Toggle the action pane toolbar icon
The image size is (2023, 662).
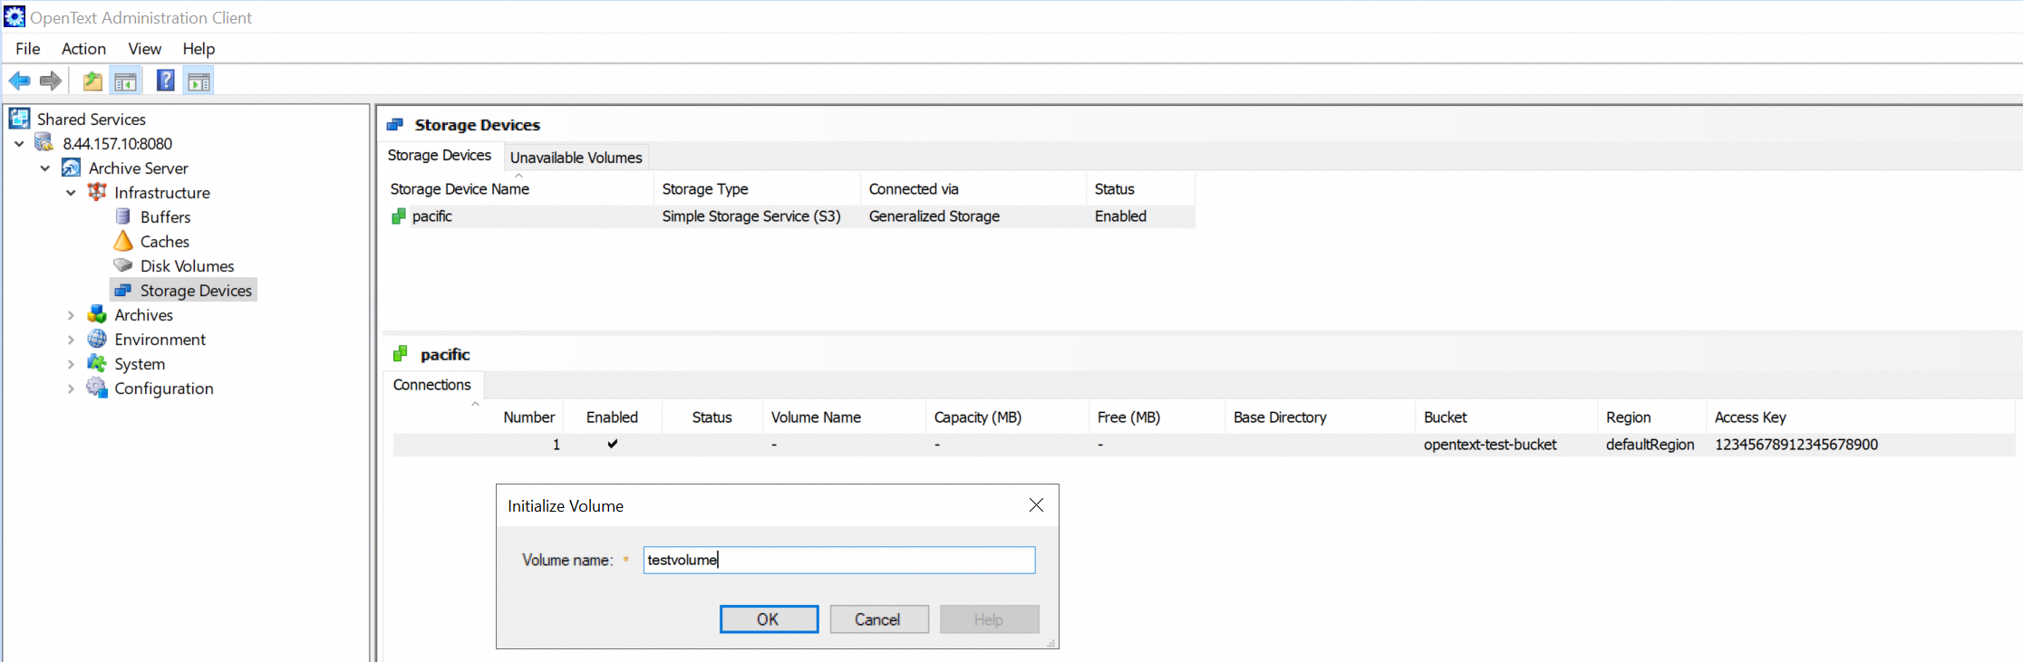coord(199,82)
